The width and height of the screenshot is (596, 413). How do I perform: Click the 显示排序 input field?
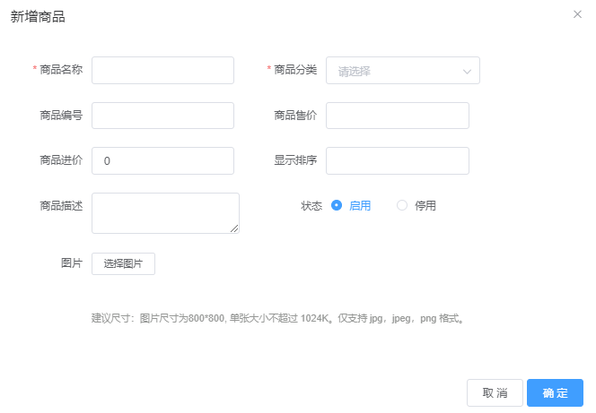point(397,160)
